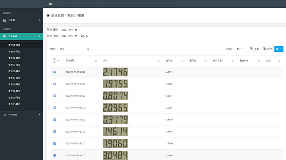The height and width of the screenshot is (160, 286).
Task: Click the table icon beside 歷史數據
Action: [x=5, y=36]
